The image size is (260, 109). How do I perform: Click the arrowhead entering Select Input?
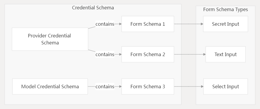point(202,86)
